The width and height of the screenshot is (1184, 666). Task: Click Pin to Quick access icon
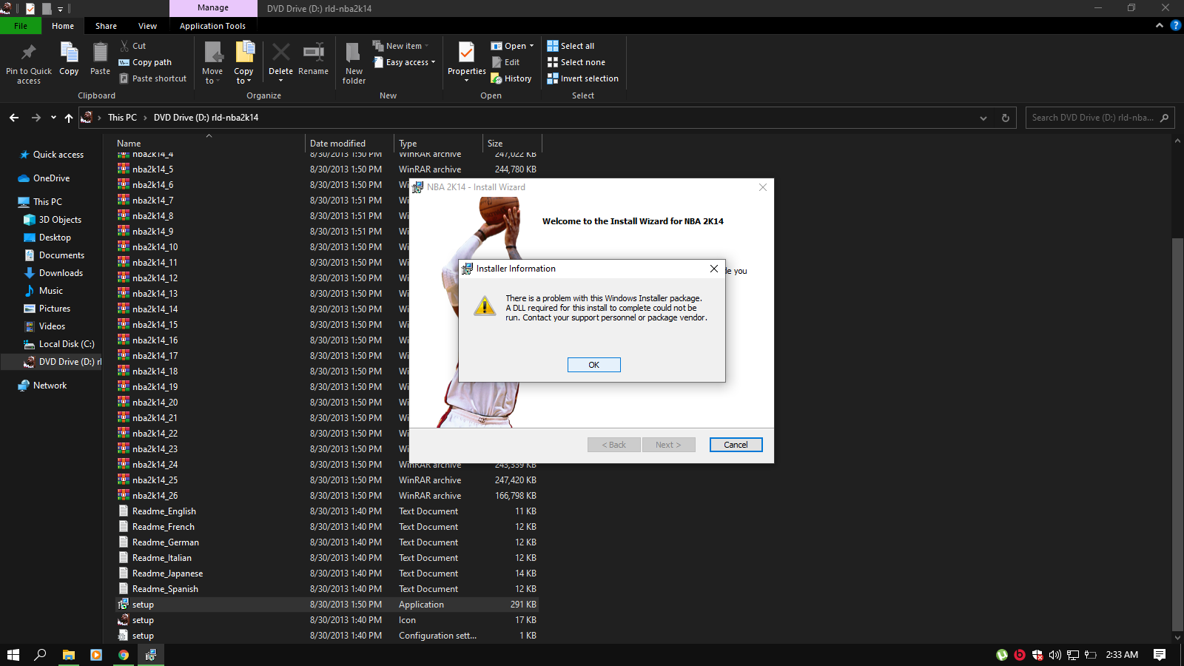[x=29, y=53]
